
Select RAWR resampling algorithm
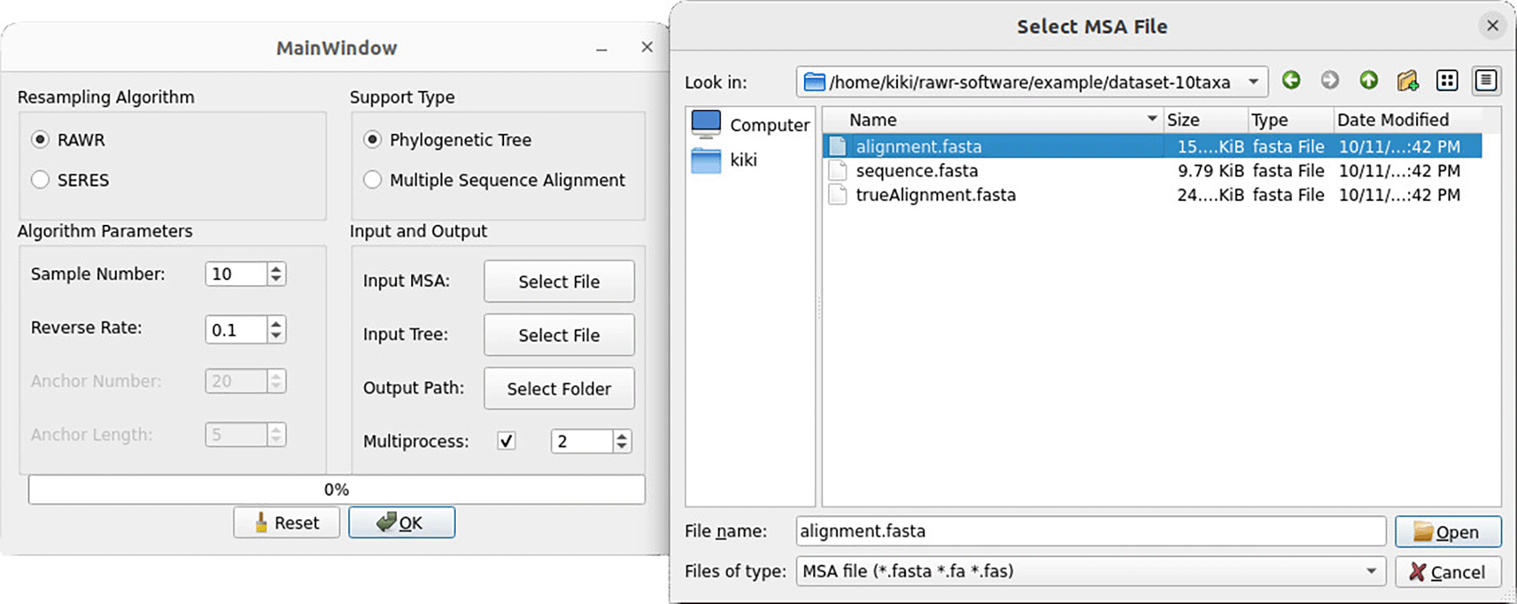pyautogui.click(x=40, y=139)
